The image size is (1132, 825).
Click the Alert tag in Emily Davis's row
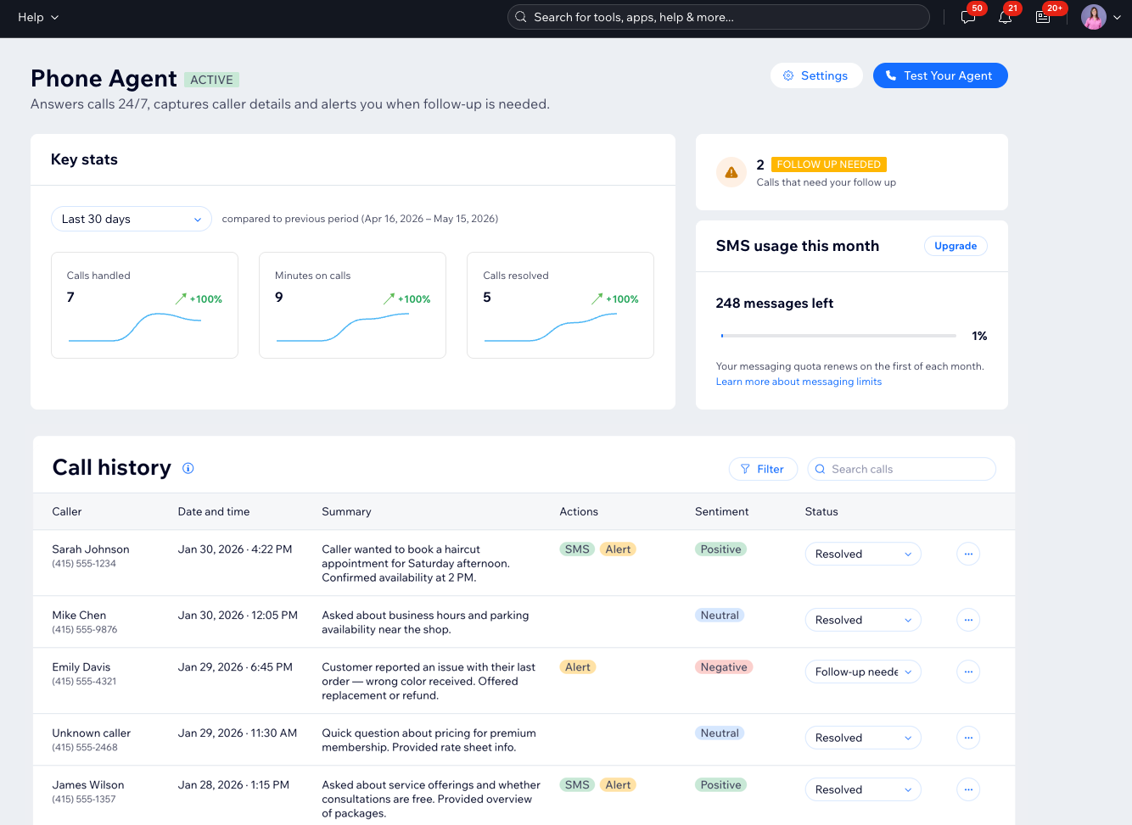[x=578, y=667]
